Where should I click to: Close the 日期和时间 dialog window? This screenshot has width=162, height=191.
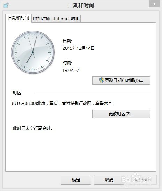154,4
